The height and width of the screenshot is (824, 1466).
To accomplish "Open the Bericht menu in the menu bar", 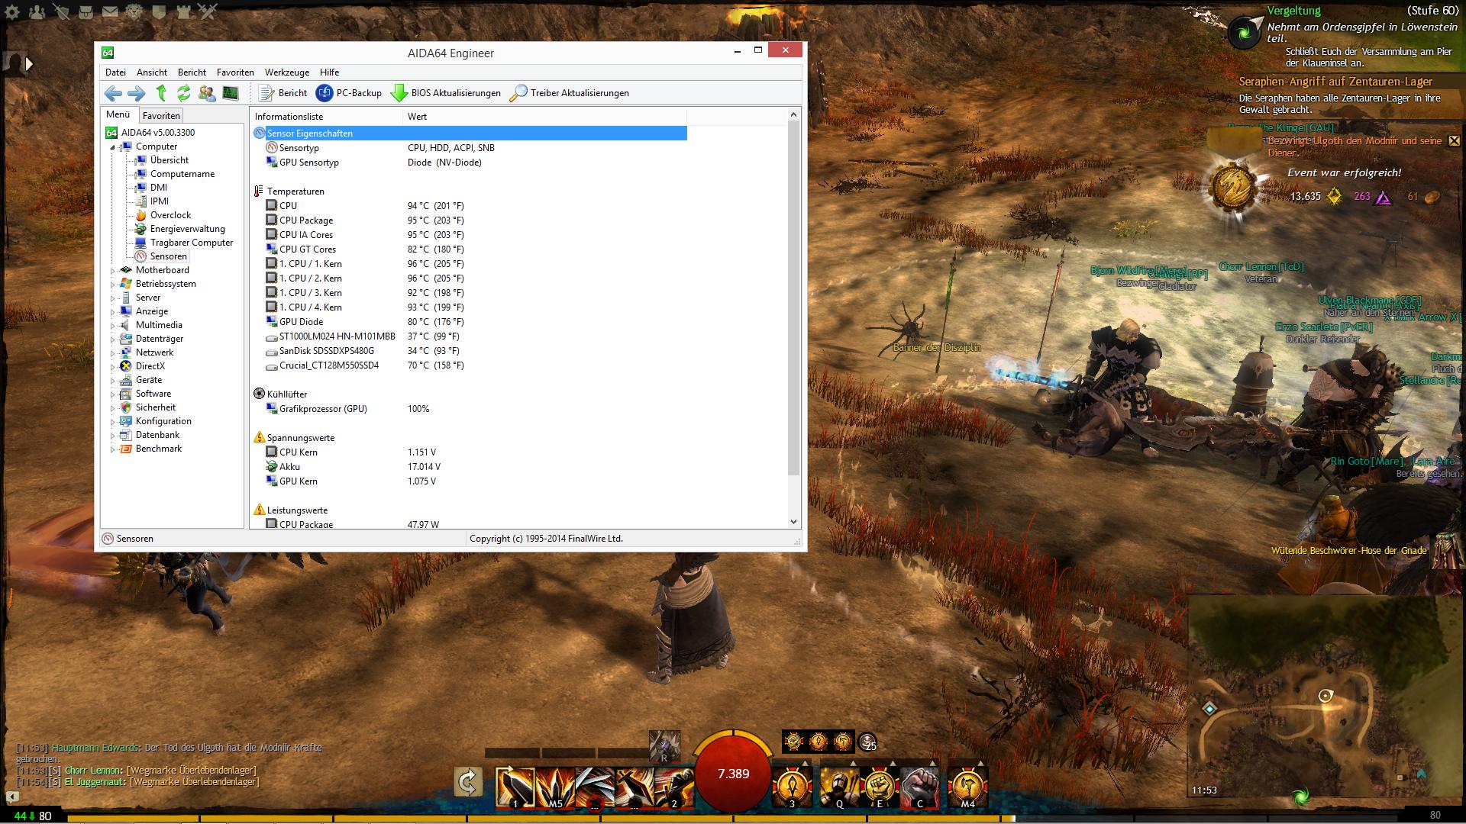I will click(192, 72).
